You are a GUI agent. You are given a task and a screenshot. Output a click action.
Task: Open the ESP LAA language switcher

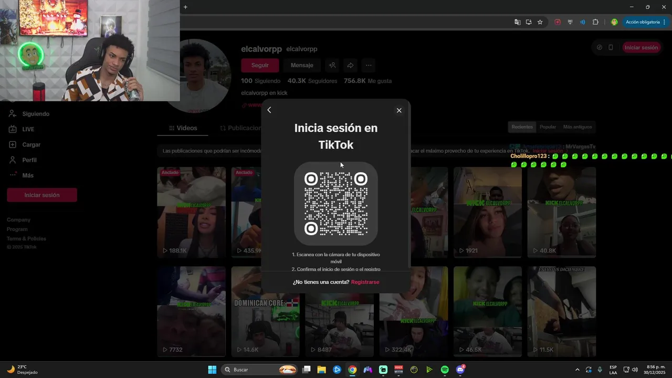(x=613, y=370)
